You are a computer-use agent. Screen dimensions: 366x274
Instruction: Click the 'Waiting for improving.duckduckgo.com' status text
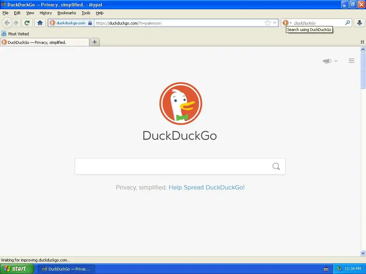(x=35, y=260)
